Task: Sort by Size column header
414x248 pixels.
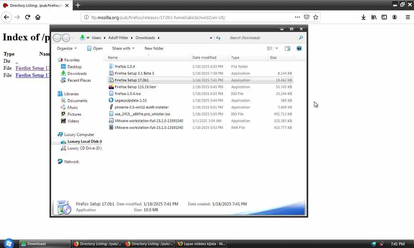Action: coord(281,57)
